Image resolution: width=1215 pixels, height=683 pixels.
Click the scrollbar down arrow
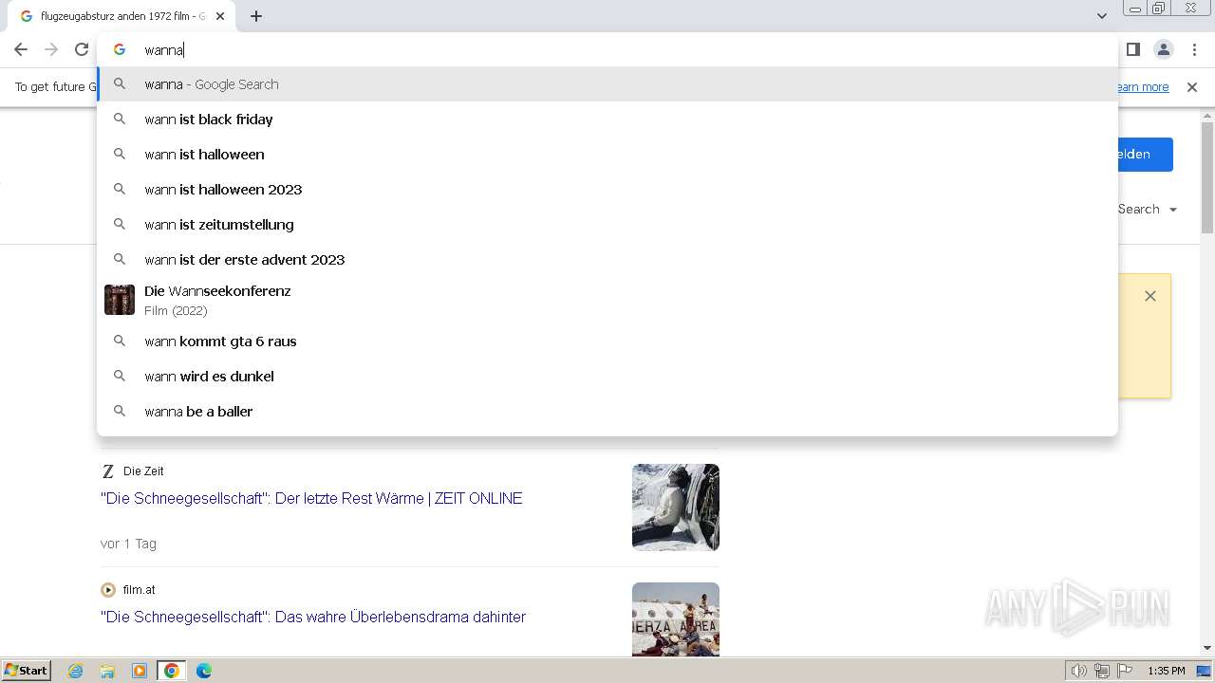[x=1207, y=649]
